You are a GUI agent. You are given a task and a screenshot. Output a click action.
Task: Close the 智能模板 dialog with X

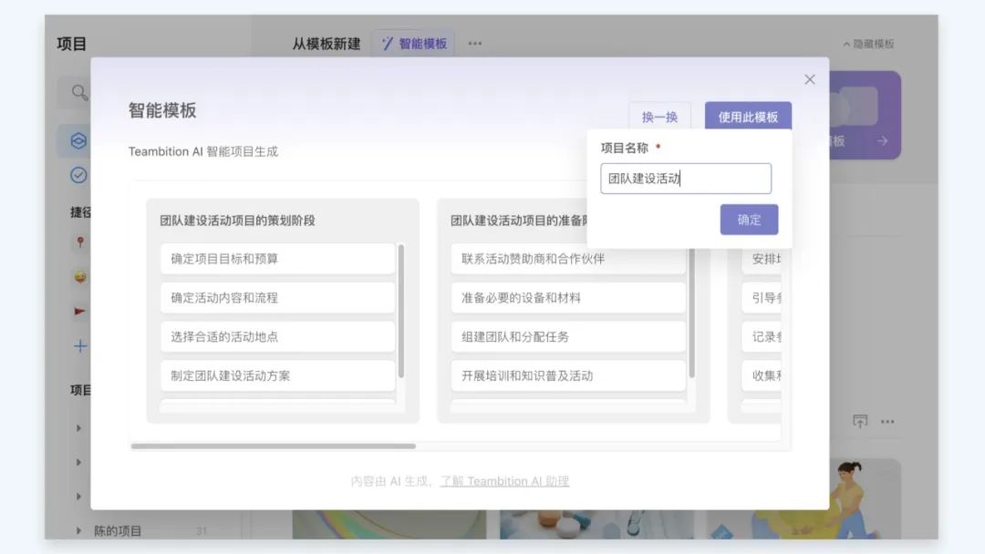click(x=809, y=79)
